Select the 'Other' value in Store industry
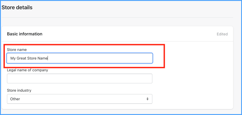 (15, 99)
